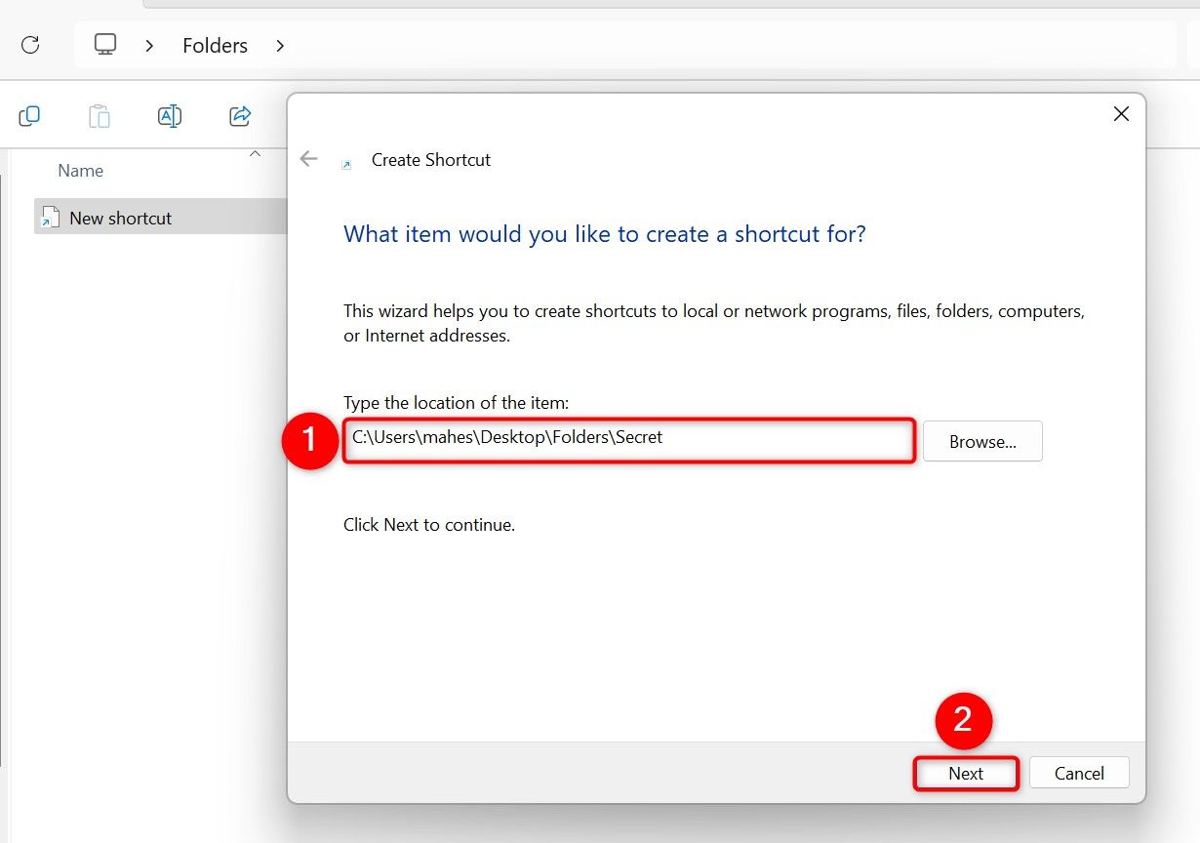This screenshot has width=1200, height=843.
Task: Expand the chevron after Folders breadcrumb
Action: click(x=280, y=45)
